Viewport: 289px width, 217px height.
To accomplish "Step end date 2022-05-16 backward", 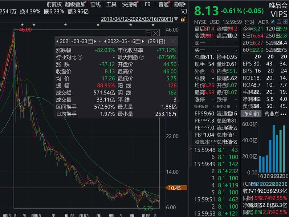I will pos(105,41).
